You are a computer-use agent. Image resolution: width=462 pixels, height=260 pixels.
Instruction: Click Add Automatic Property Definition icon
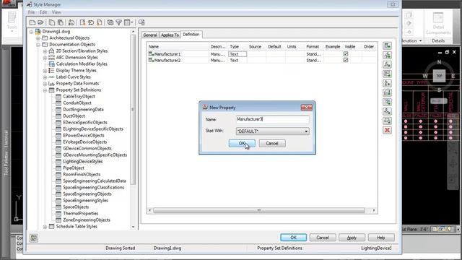tap(387, 55)
